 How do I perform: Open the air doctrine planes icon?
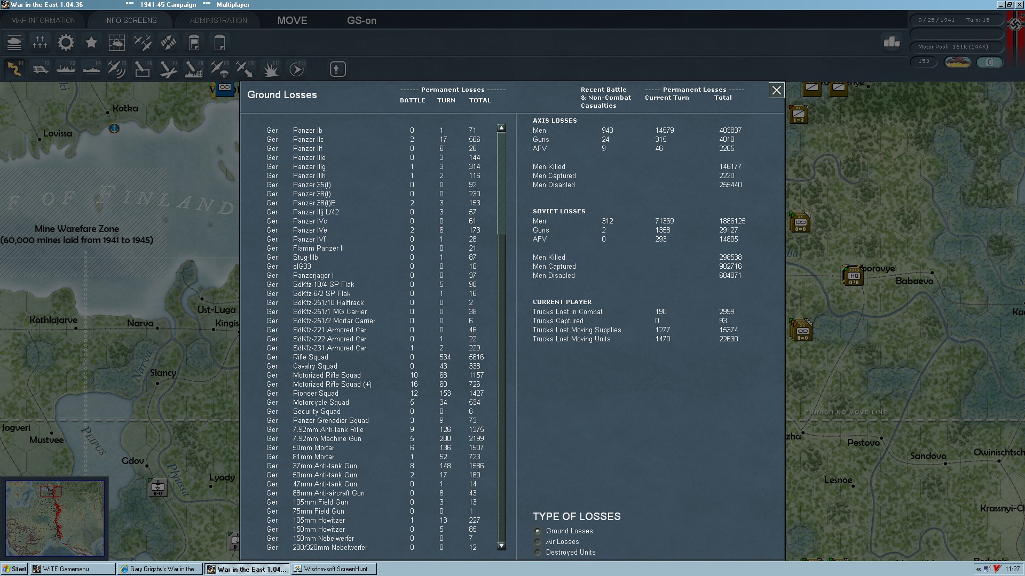click(143, 43)
